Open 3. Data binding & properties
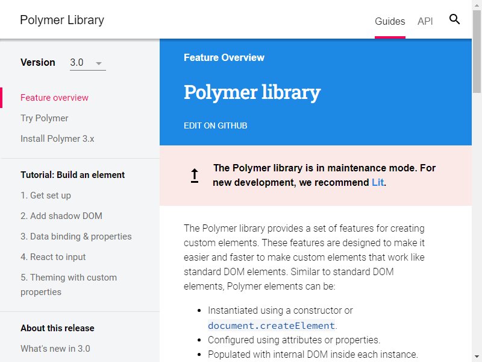Image resolution: width=482 pixels, height=362 pixels. click(x=76, y=237)
